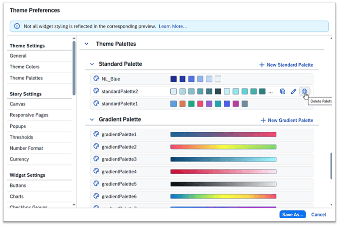Click the palette icon beside NL_Blue
The width and height of the screenshot is (339, 226).
96,79
